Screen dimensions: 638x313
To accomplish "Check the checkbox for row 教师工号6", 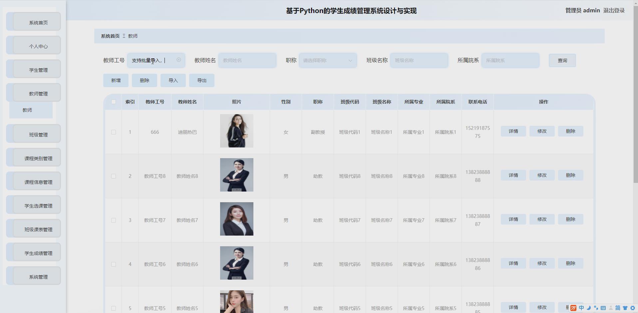I will point(114,264).
